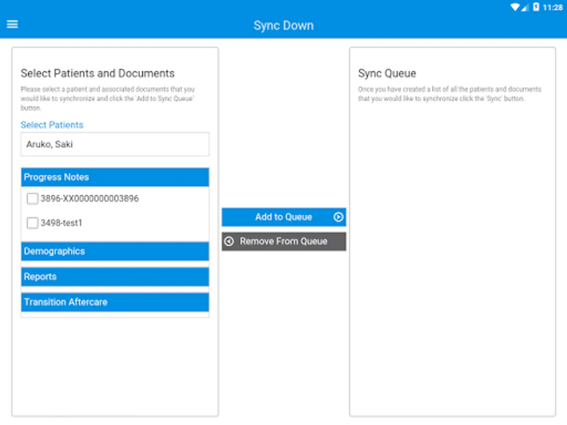Open the patient selector showing Aruko, Saki

point(115,144)
